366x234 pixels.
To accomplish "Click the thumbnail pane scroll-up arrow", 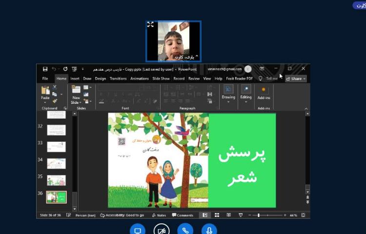I will [x=75, y=114].
